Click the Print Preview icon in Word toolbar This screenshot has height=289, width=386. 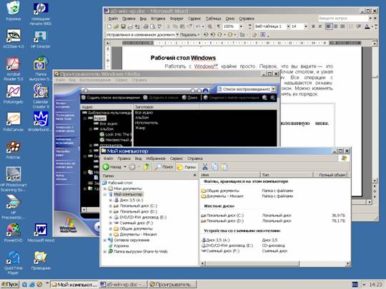[152, 26]
